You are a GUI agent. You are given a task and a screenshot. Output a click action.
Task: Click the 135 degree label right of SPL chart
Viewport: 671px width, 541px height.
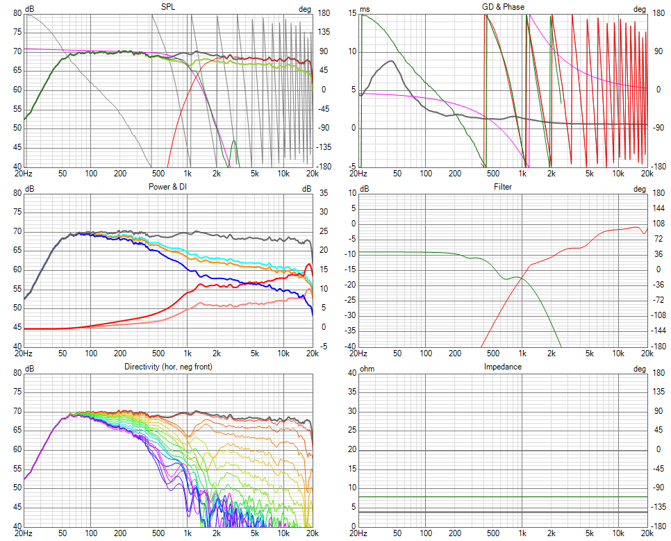click(323, 32)
